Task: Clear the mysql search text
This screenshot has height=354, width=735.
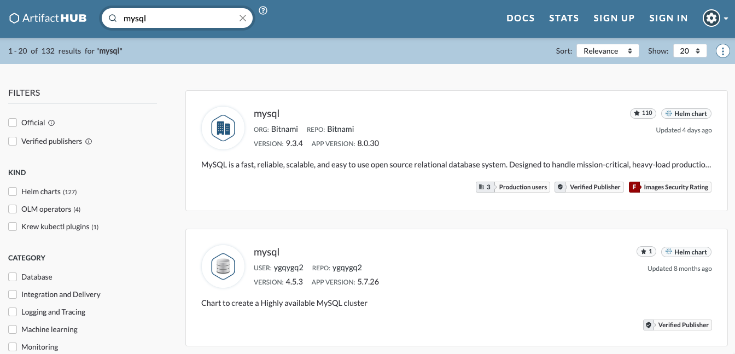Action: click(x=243, y=18)
